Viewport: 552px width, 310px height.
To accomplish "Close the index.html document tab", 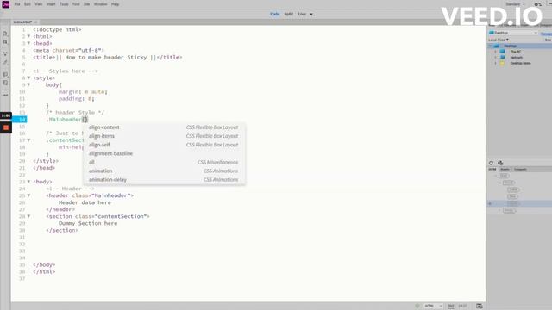I will [36, 22].
